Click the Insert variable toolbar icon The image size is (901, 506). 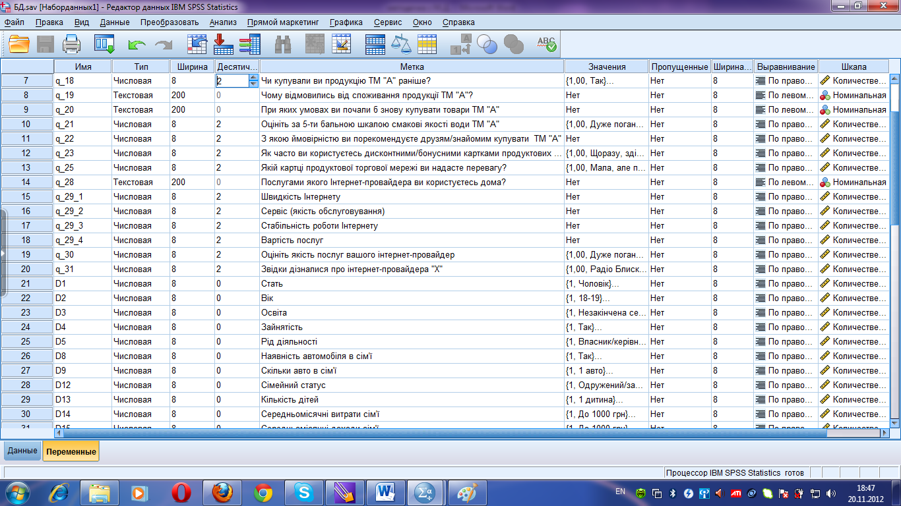coord(341,44)
